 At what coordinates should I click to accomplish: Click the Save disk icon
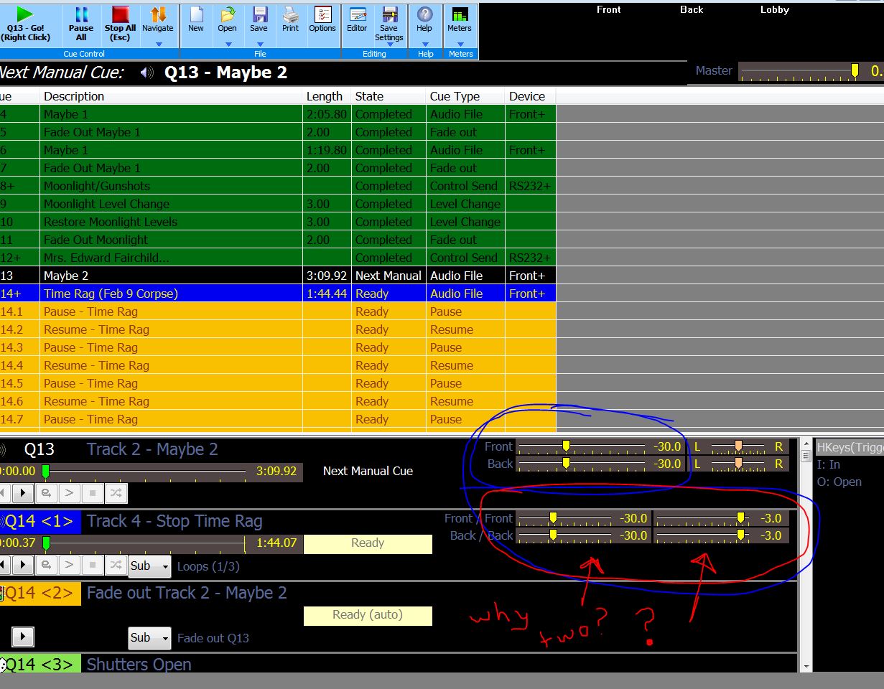(259, 20)
